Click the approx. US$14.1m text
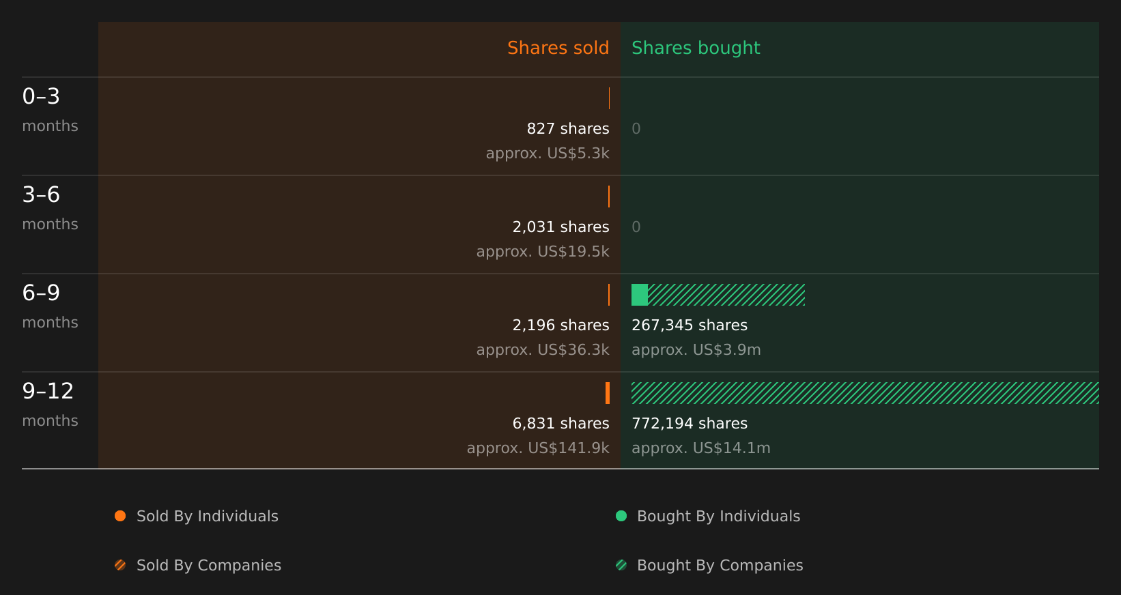This screenshot has height=595, width=1121. coord(700,448)
